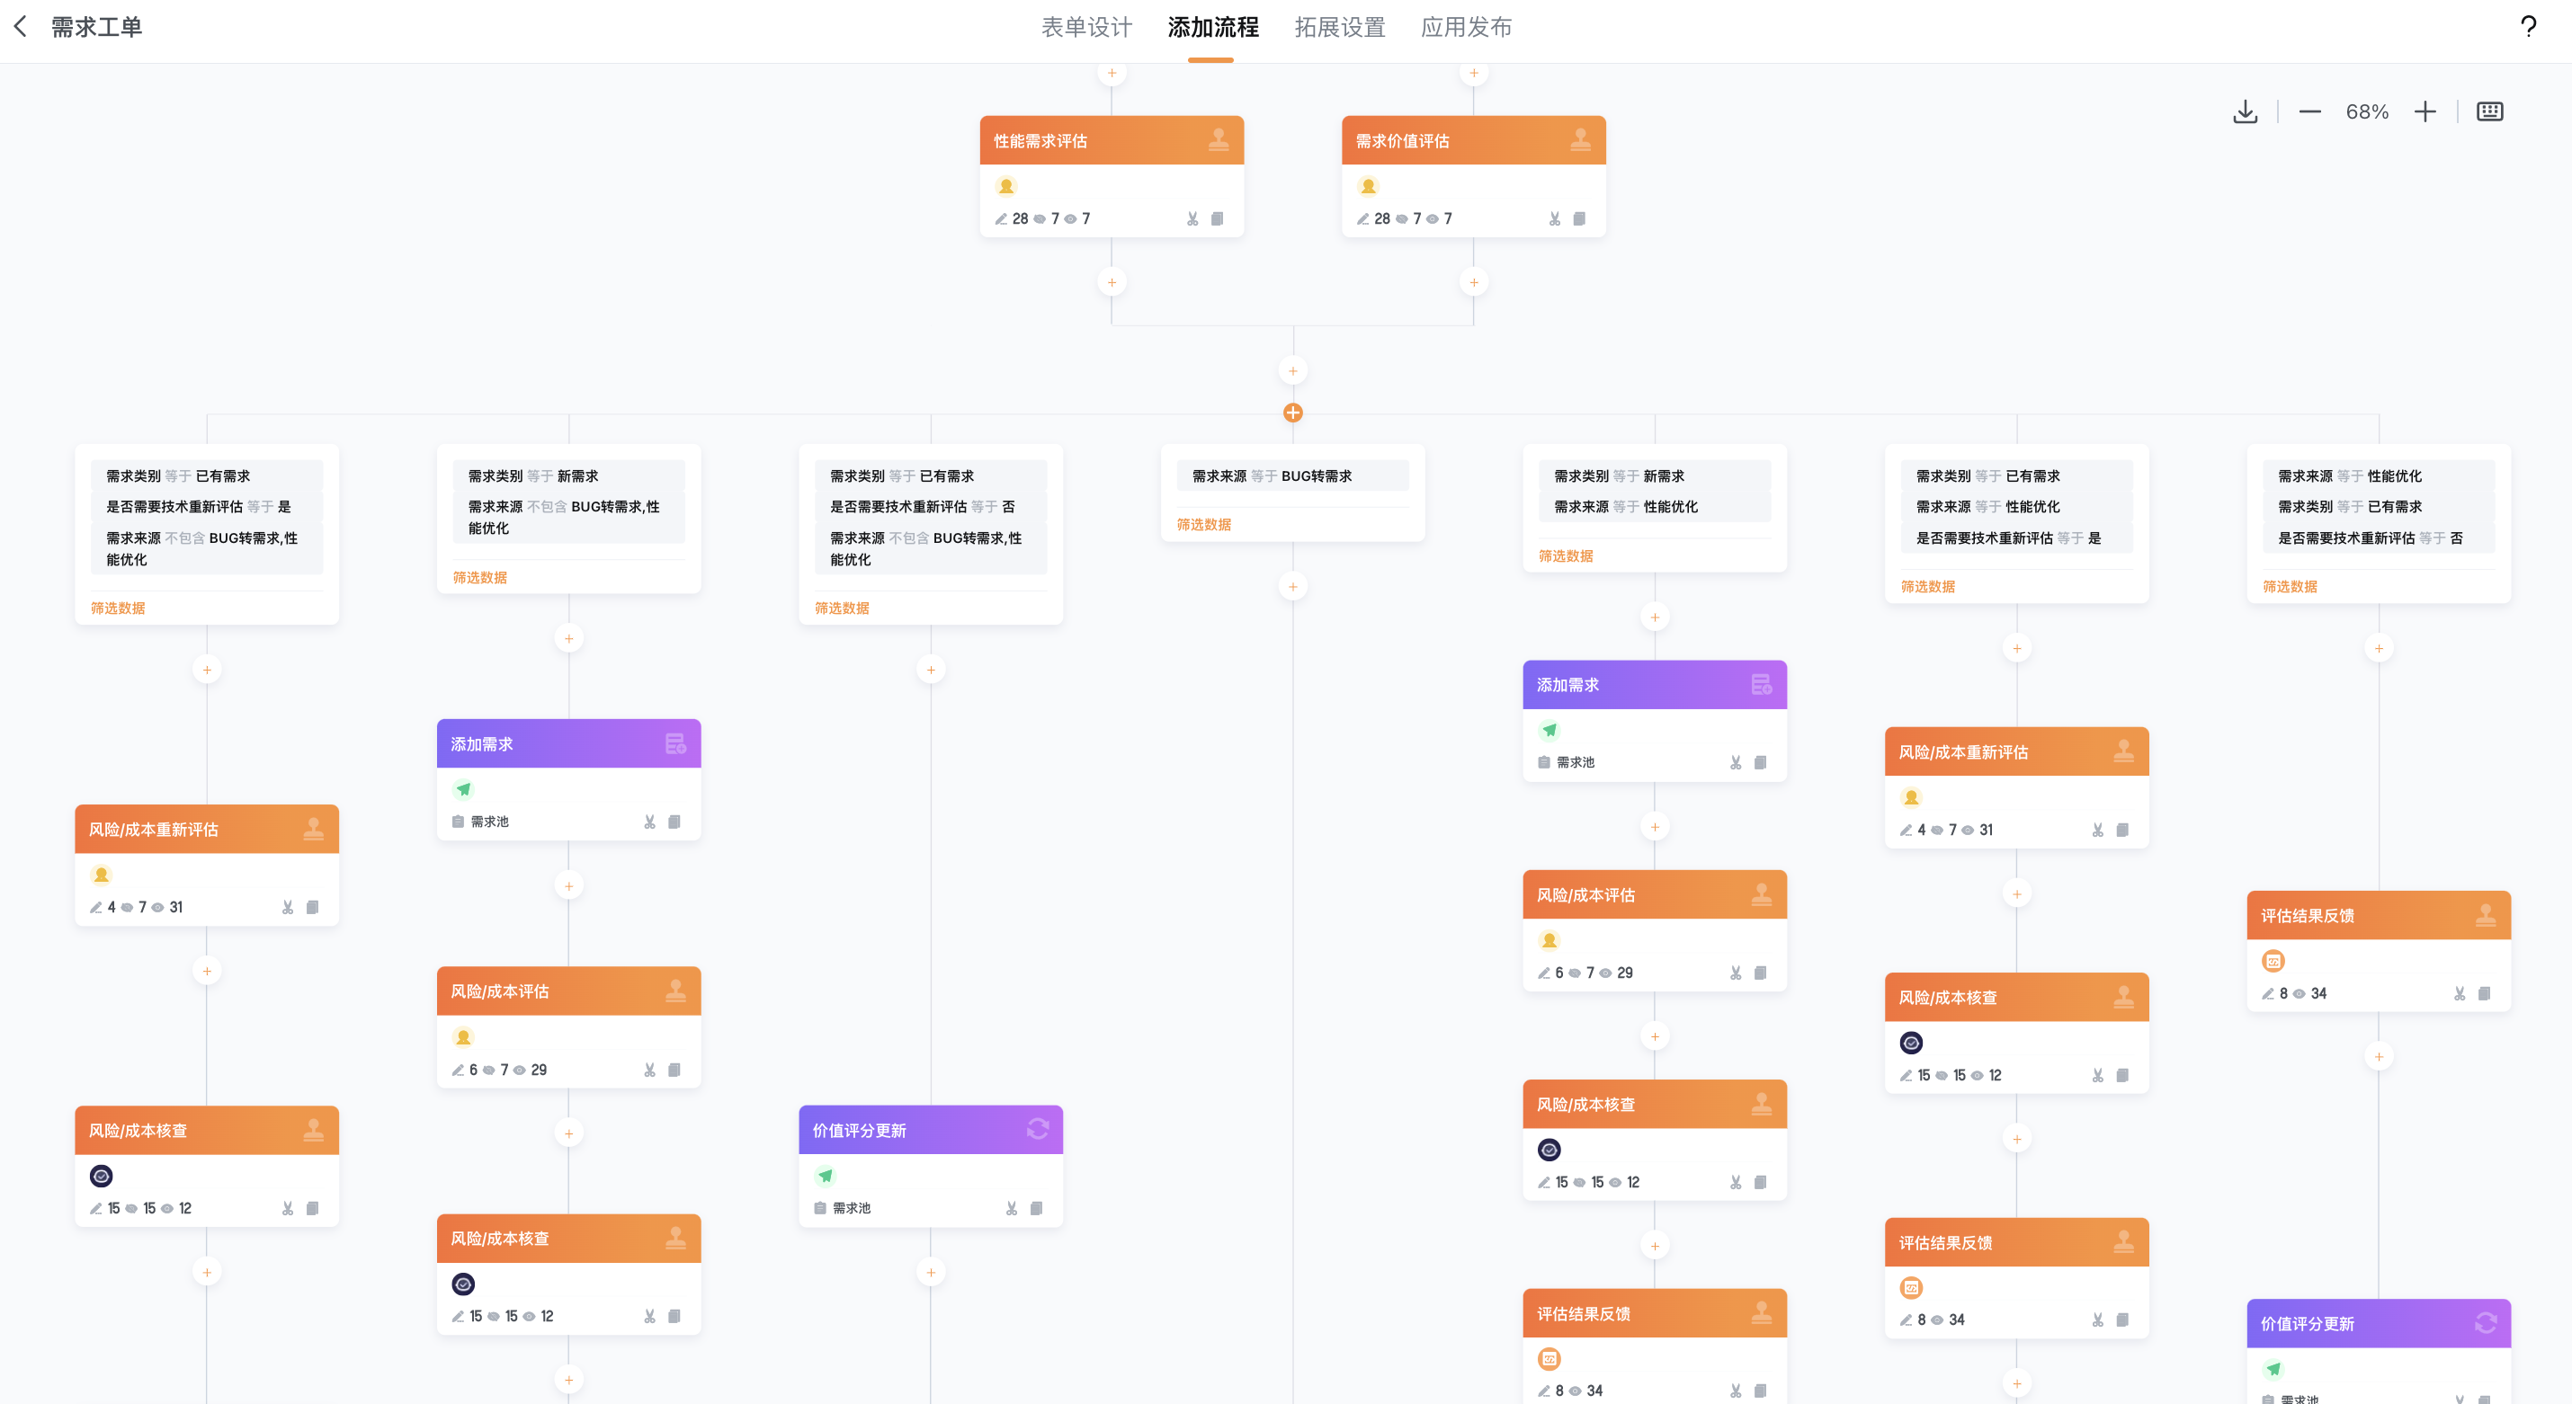Copy the 需求价值评估 node via its copy icon

click(1578, 218)
